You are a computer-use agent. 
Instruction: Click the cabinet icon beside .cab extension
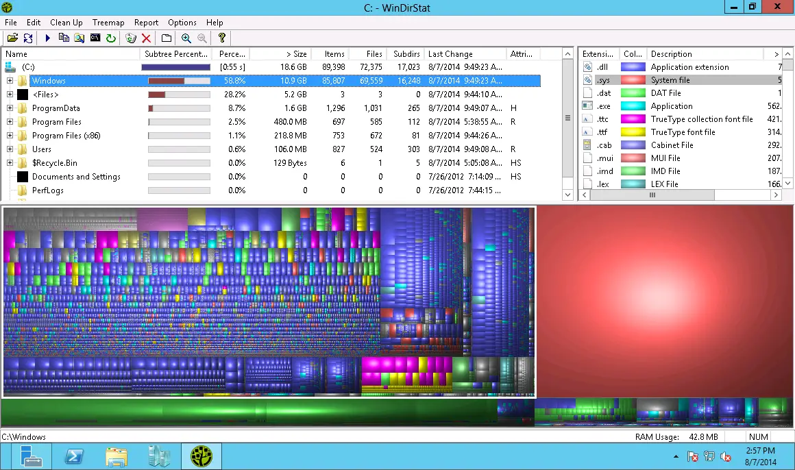coord(587,145)
